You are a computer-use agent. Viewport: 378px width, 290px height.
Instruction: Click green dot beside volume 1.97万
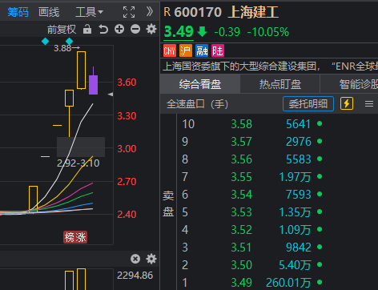pos(320,176)
